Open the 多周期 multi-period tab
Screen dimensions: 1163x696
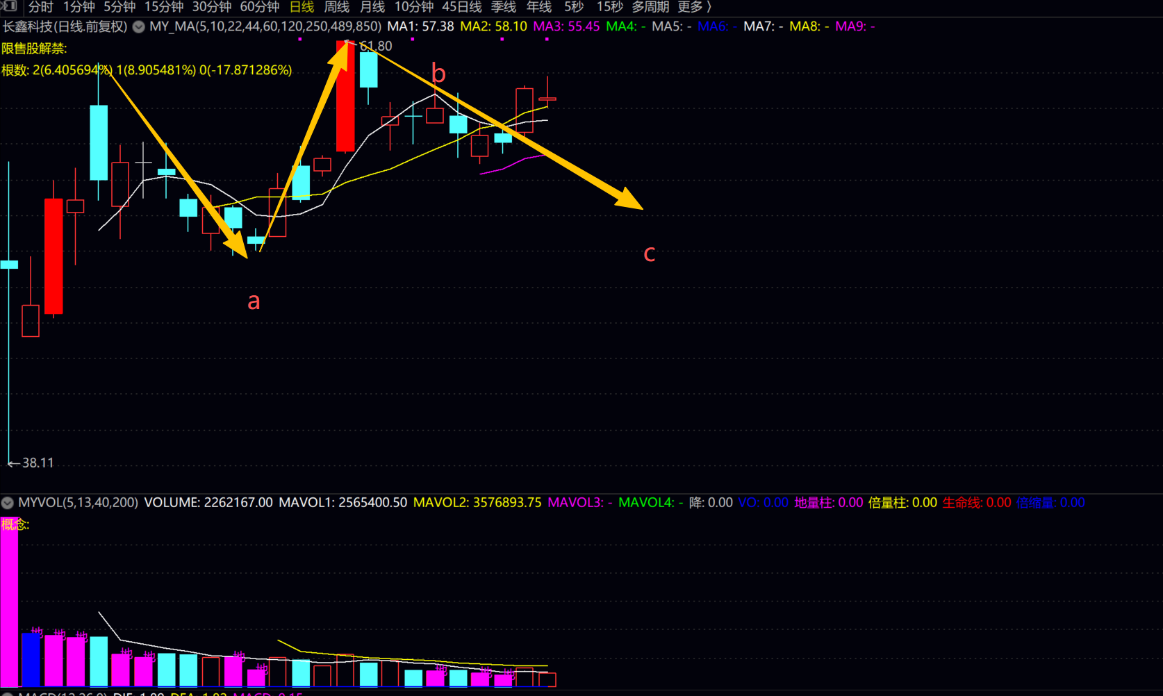coord(650,7)
